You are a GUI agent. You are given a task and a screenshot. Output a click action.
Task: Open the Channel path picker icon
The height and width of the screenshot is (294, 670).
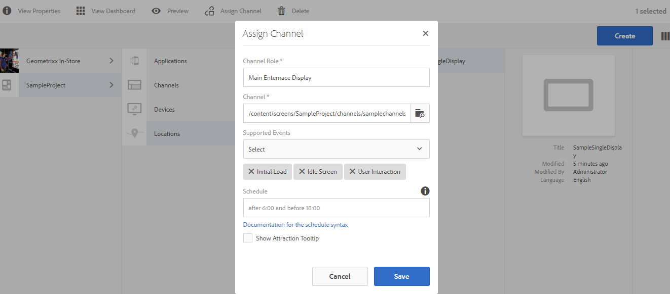click(x=420, y=113)
